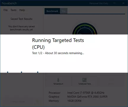Click the animated loading progress dots

tap(23, 72)
